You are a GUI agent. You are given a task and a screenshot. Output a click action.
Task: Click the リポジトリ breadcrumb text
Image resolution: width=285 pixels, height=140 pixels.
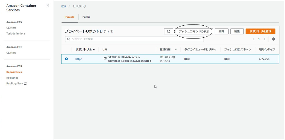coord(80,6)
